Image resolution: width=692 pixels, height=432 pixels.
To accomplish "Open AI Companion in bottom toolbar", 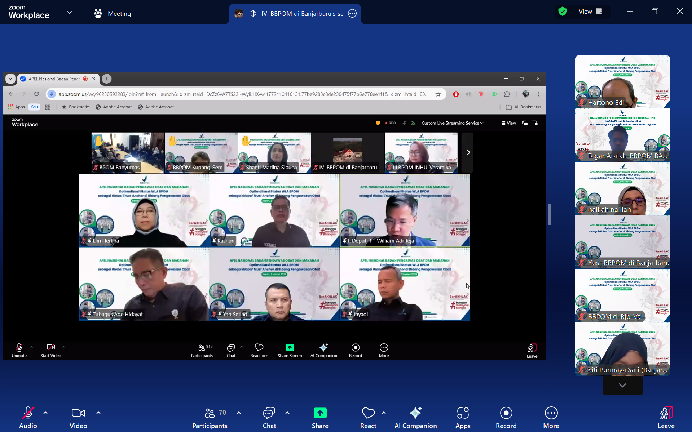I will tap(415, 418).
